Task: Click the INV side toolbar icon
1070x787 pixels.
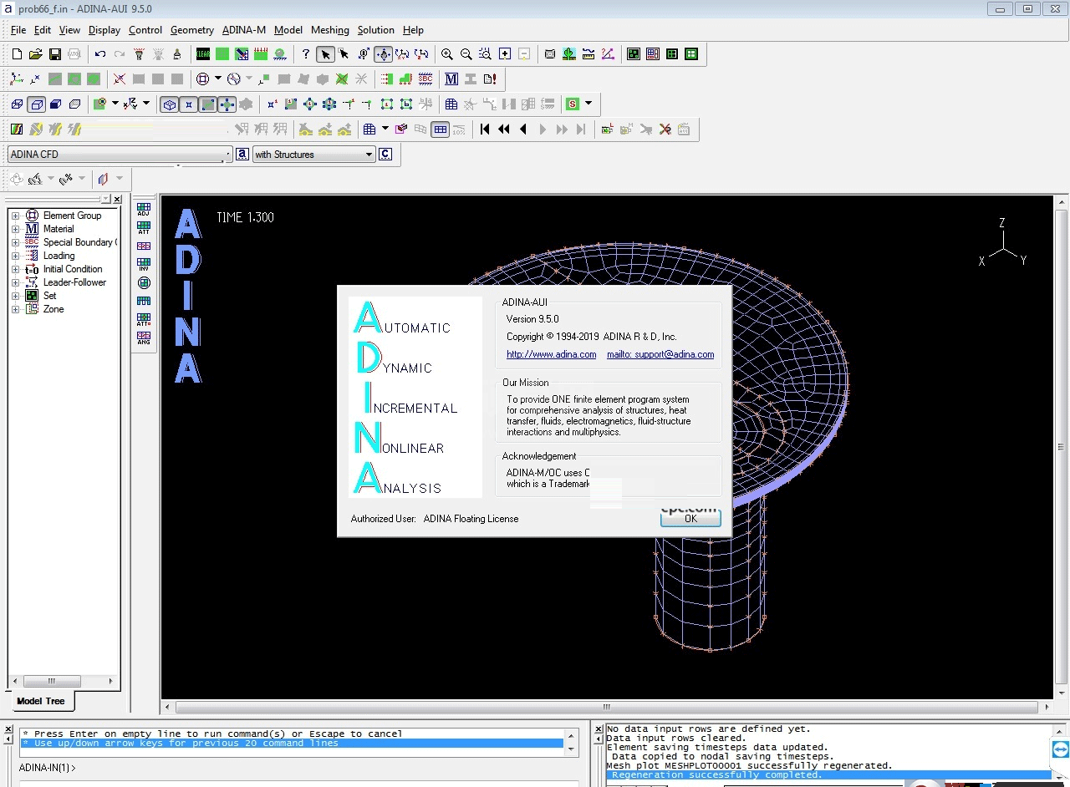Action: click(144, 264)
